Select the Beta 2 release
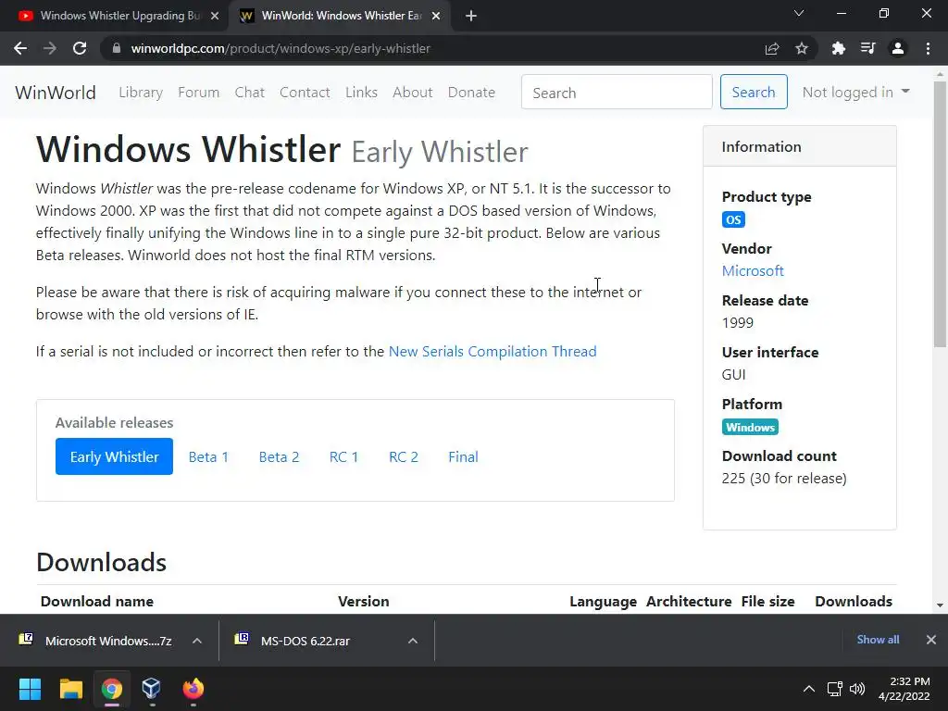Screen dimensions: 948x711 (280, 456)
